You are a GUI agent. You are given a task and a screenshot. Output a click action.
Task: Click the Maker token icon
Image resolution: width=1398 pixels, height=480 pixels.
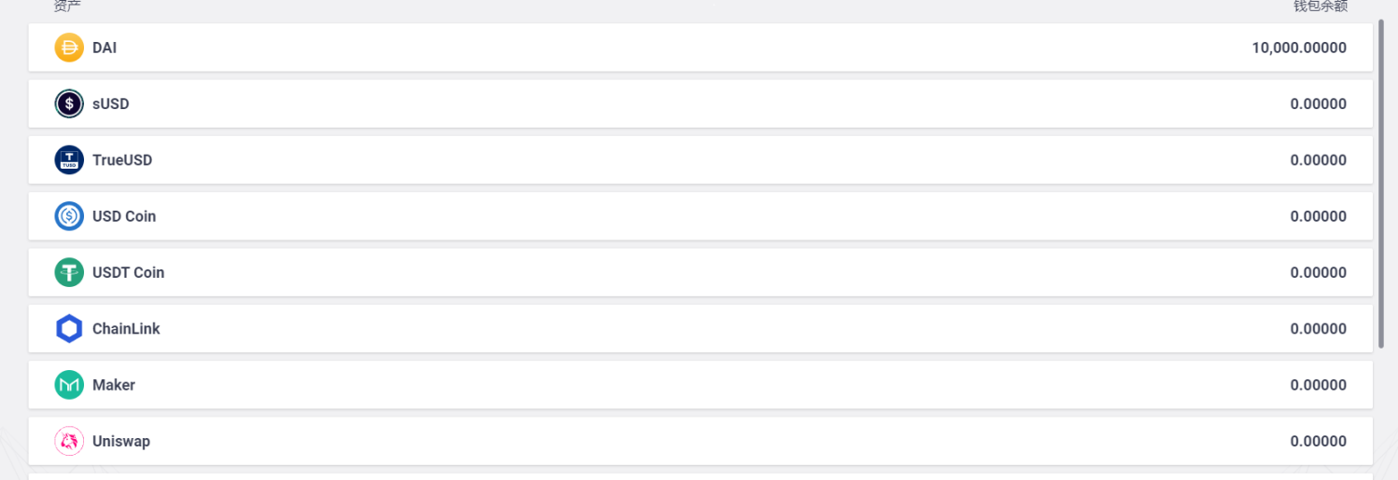pyautogui.click(x=69, y=385)
